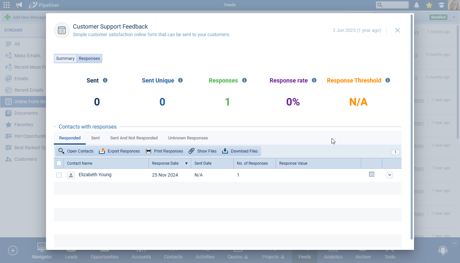Switch to the Unknown Responses tab
460x263 pixels.
click(188, 138)
